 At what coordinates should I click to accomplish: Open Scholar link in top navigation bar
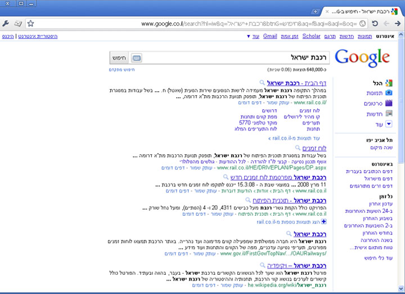(311, 37)
